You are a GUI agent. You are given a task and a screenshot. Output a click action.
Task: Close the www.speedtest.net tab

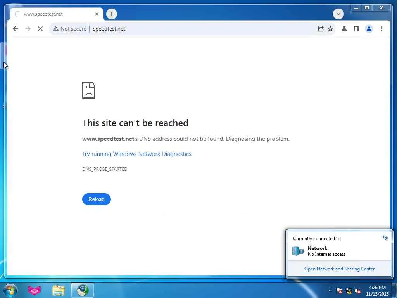click(x=97, y=14)
